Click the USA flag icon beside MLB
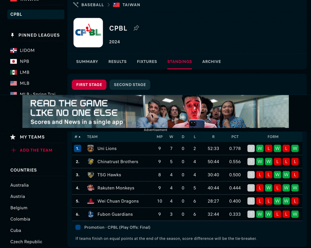This screenshot has height=248, width=311. [14, 83]
